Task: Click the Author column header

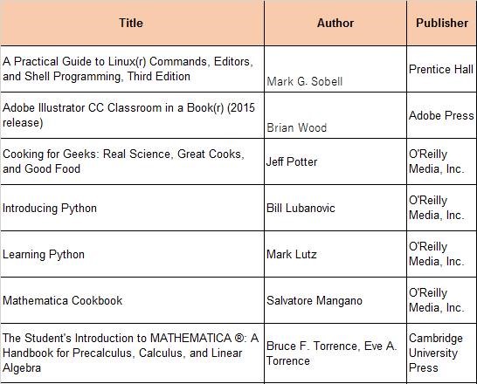Action: 335,23
